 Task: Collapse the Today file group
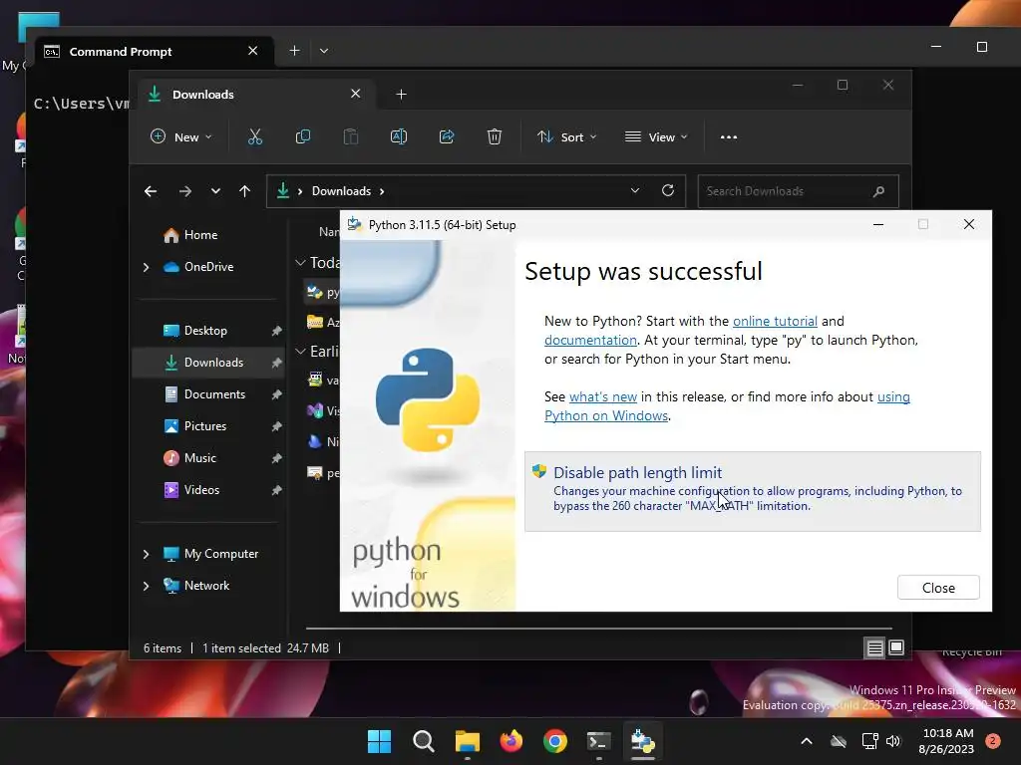(x=300, y=263)
